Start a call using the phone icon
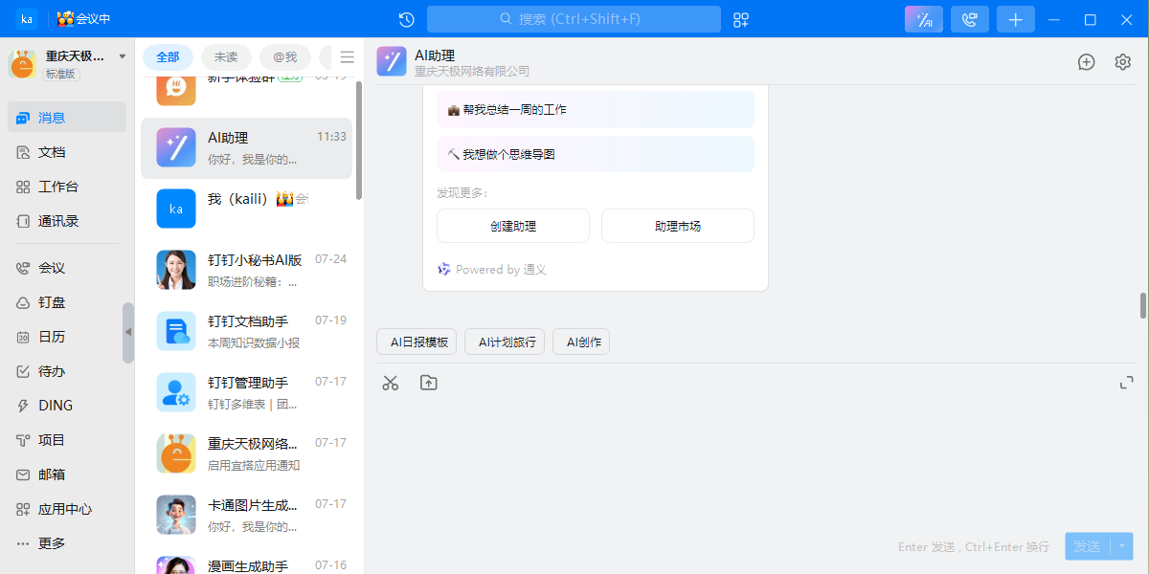The width and height of the screenshot is (1149, 574). (969, 18)
